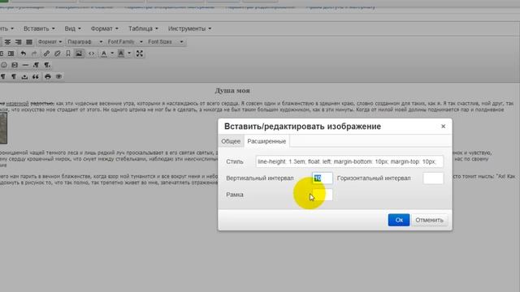Click the blockquote quotation icon
Viewport: 520px width, 292px height.
point(36,76)
